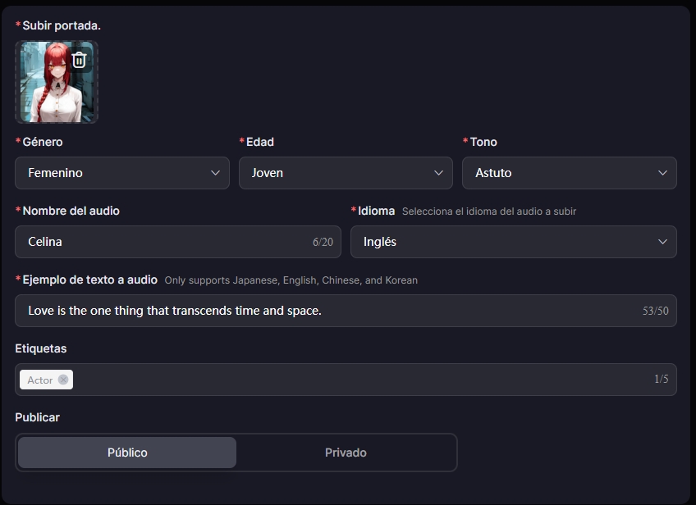Viewport: 696px width, 505px height.
Task: Switch publishing to Privado
Action: pyautogui.click(x=346, y=453)
